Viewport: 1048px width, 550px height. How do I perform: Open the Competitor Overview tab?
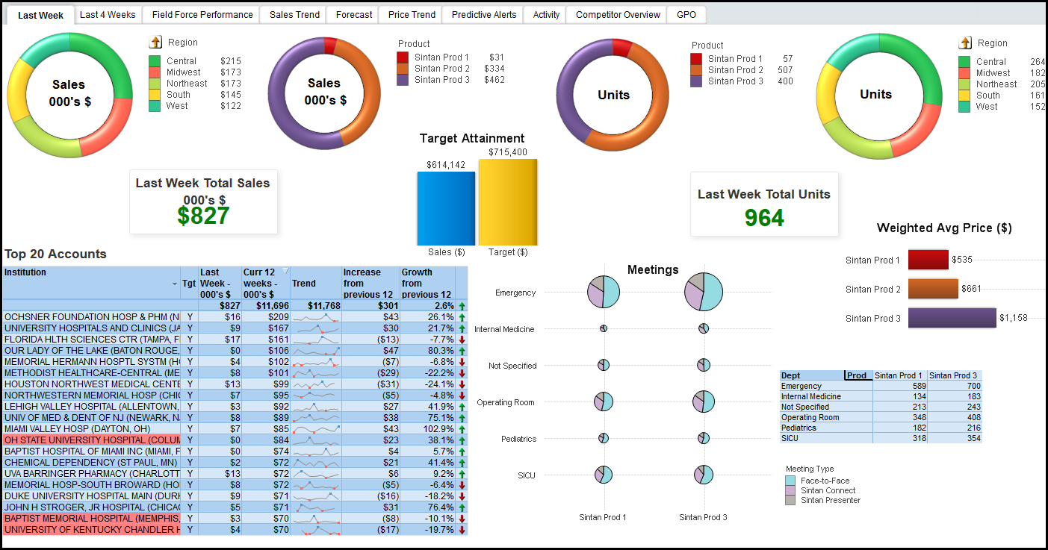tap(618, 15)
